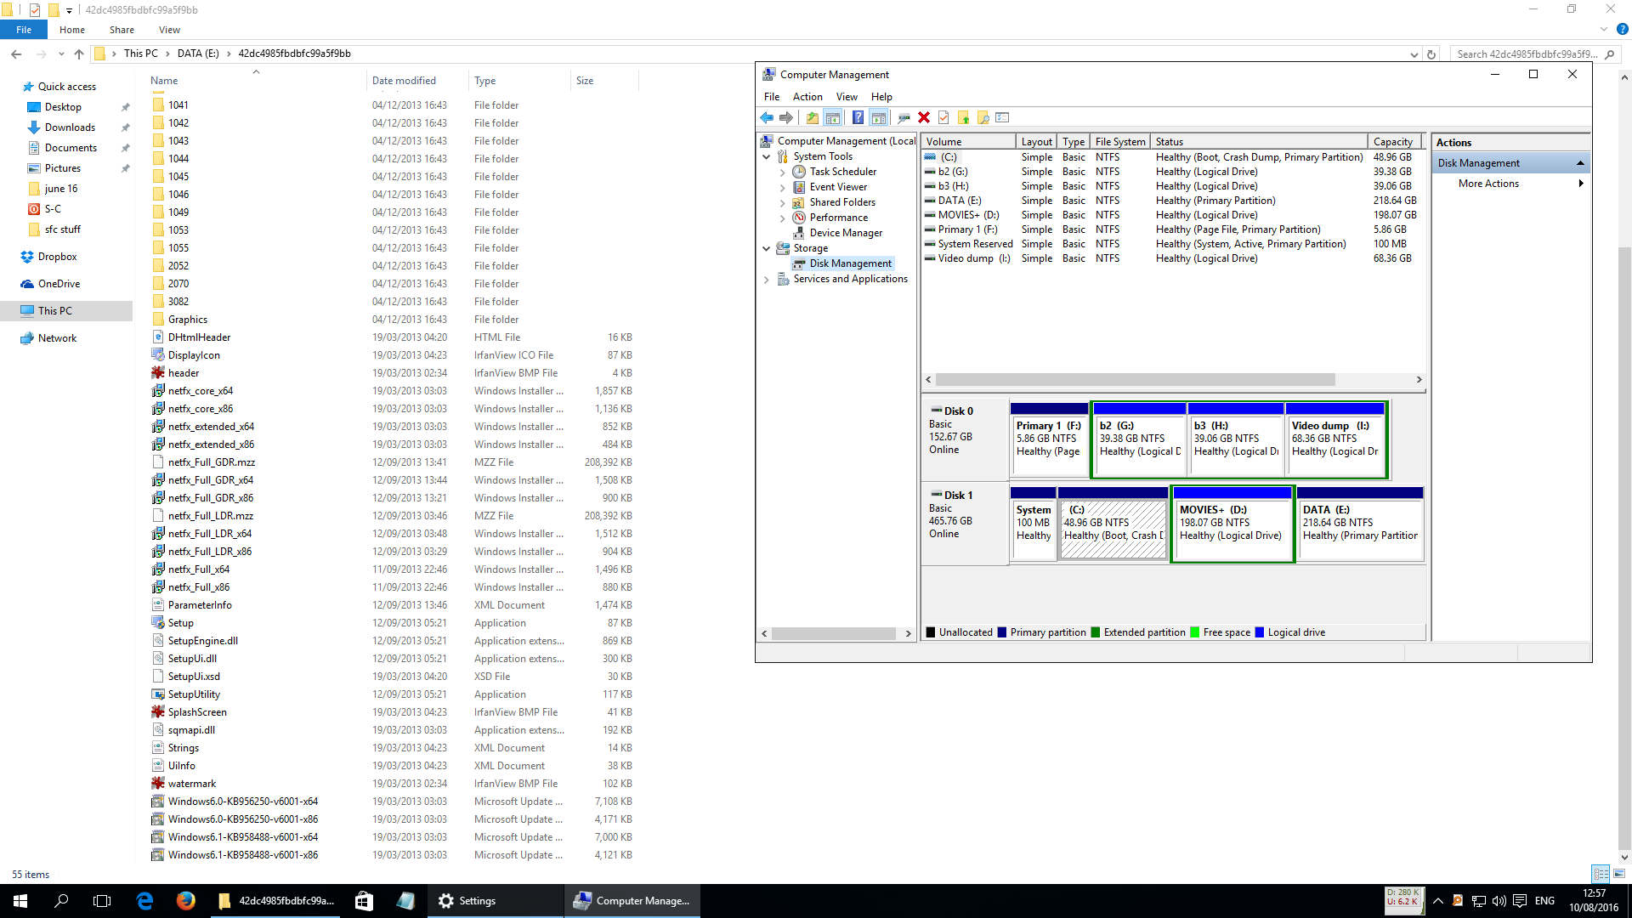Click the Unallocated black legend swatch

(x=931, y=632)
